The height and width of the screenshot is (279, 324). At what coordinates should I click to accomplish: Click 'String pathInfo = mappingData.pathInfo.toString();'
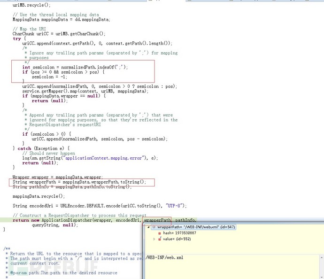[72, 187]
